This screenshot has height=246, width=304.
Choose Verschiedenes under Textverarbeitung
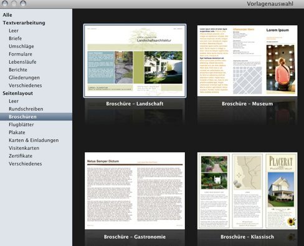click(26, 86)
